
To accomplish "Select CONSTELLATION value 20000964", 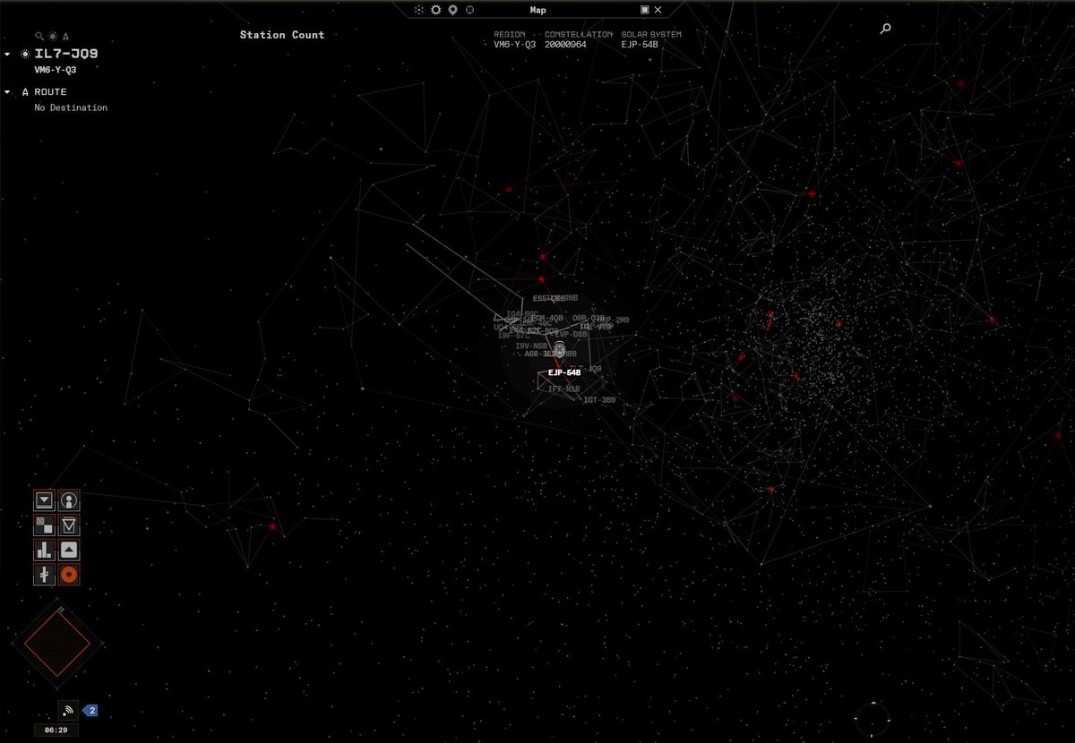I will point(565,44).
